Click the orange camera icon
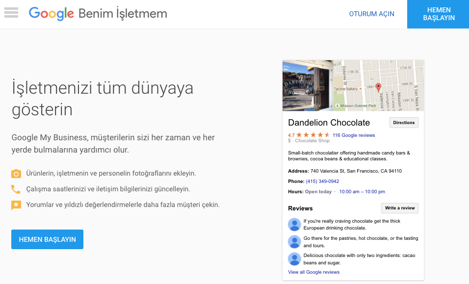 pos(16,173)
